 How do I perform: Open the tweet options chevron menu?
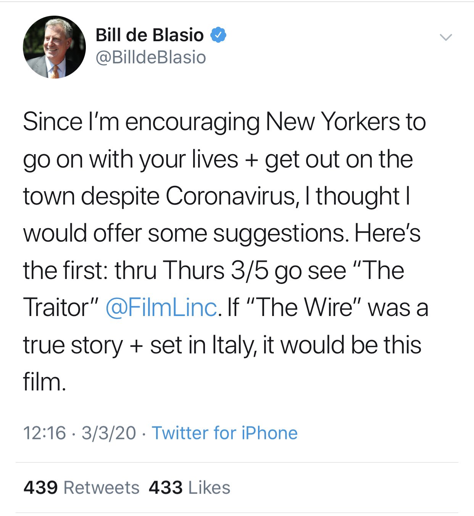445,37
